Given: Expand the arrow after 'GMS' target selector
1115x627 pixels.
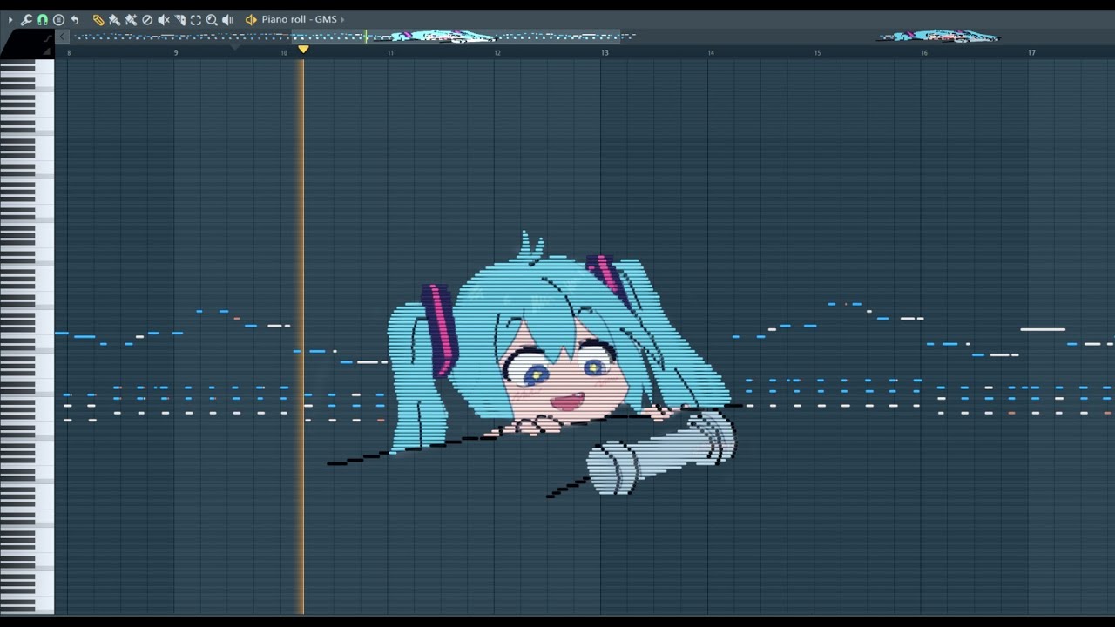Looking at the screenshot, I should [342, 20].
